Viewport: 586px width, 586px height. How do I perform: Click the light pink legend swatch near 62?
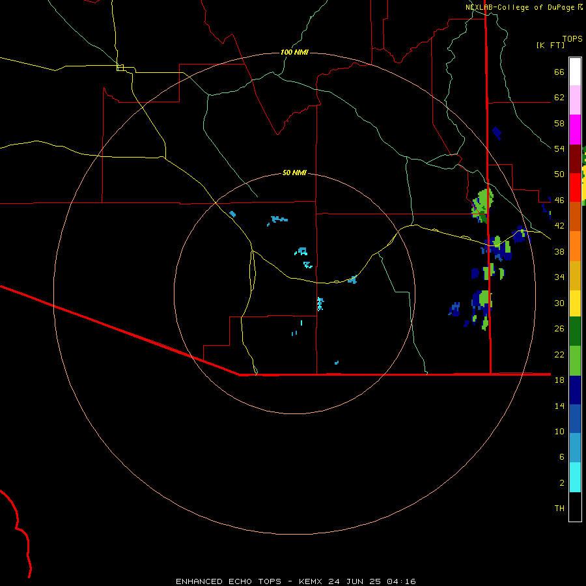click(575, 100)
